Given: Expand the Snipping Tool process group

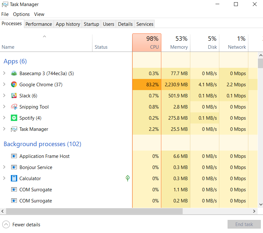Looking at the screenshot, I should [x=4, y=107].
